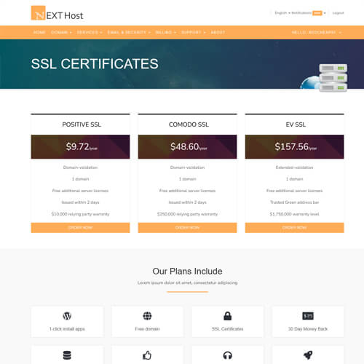
Task: Click the Free domain label
Action: (147, 329)
